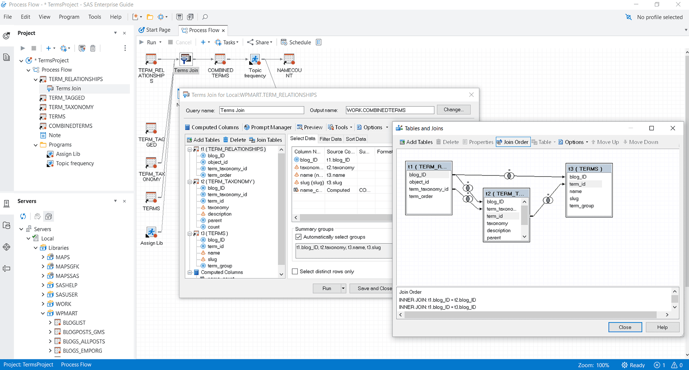Click Add Tables in Tables and Joins toolbar
Image resolution: width=689 pixels, height=370 pixels.
coord(416,142)
